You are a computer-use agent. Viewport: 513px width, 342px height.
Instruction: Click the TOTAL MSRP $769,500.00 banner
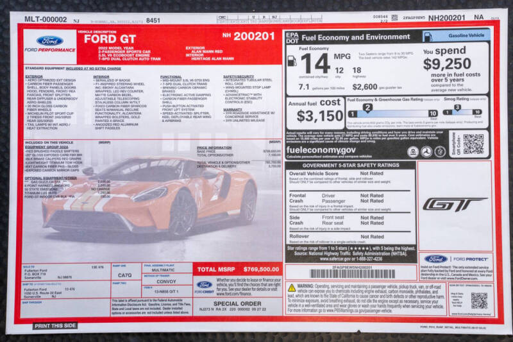(x=238, y=269)
